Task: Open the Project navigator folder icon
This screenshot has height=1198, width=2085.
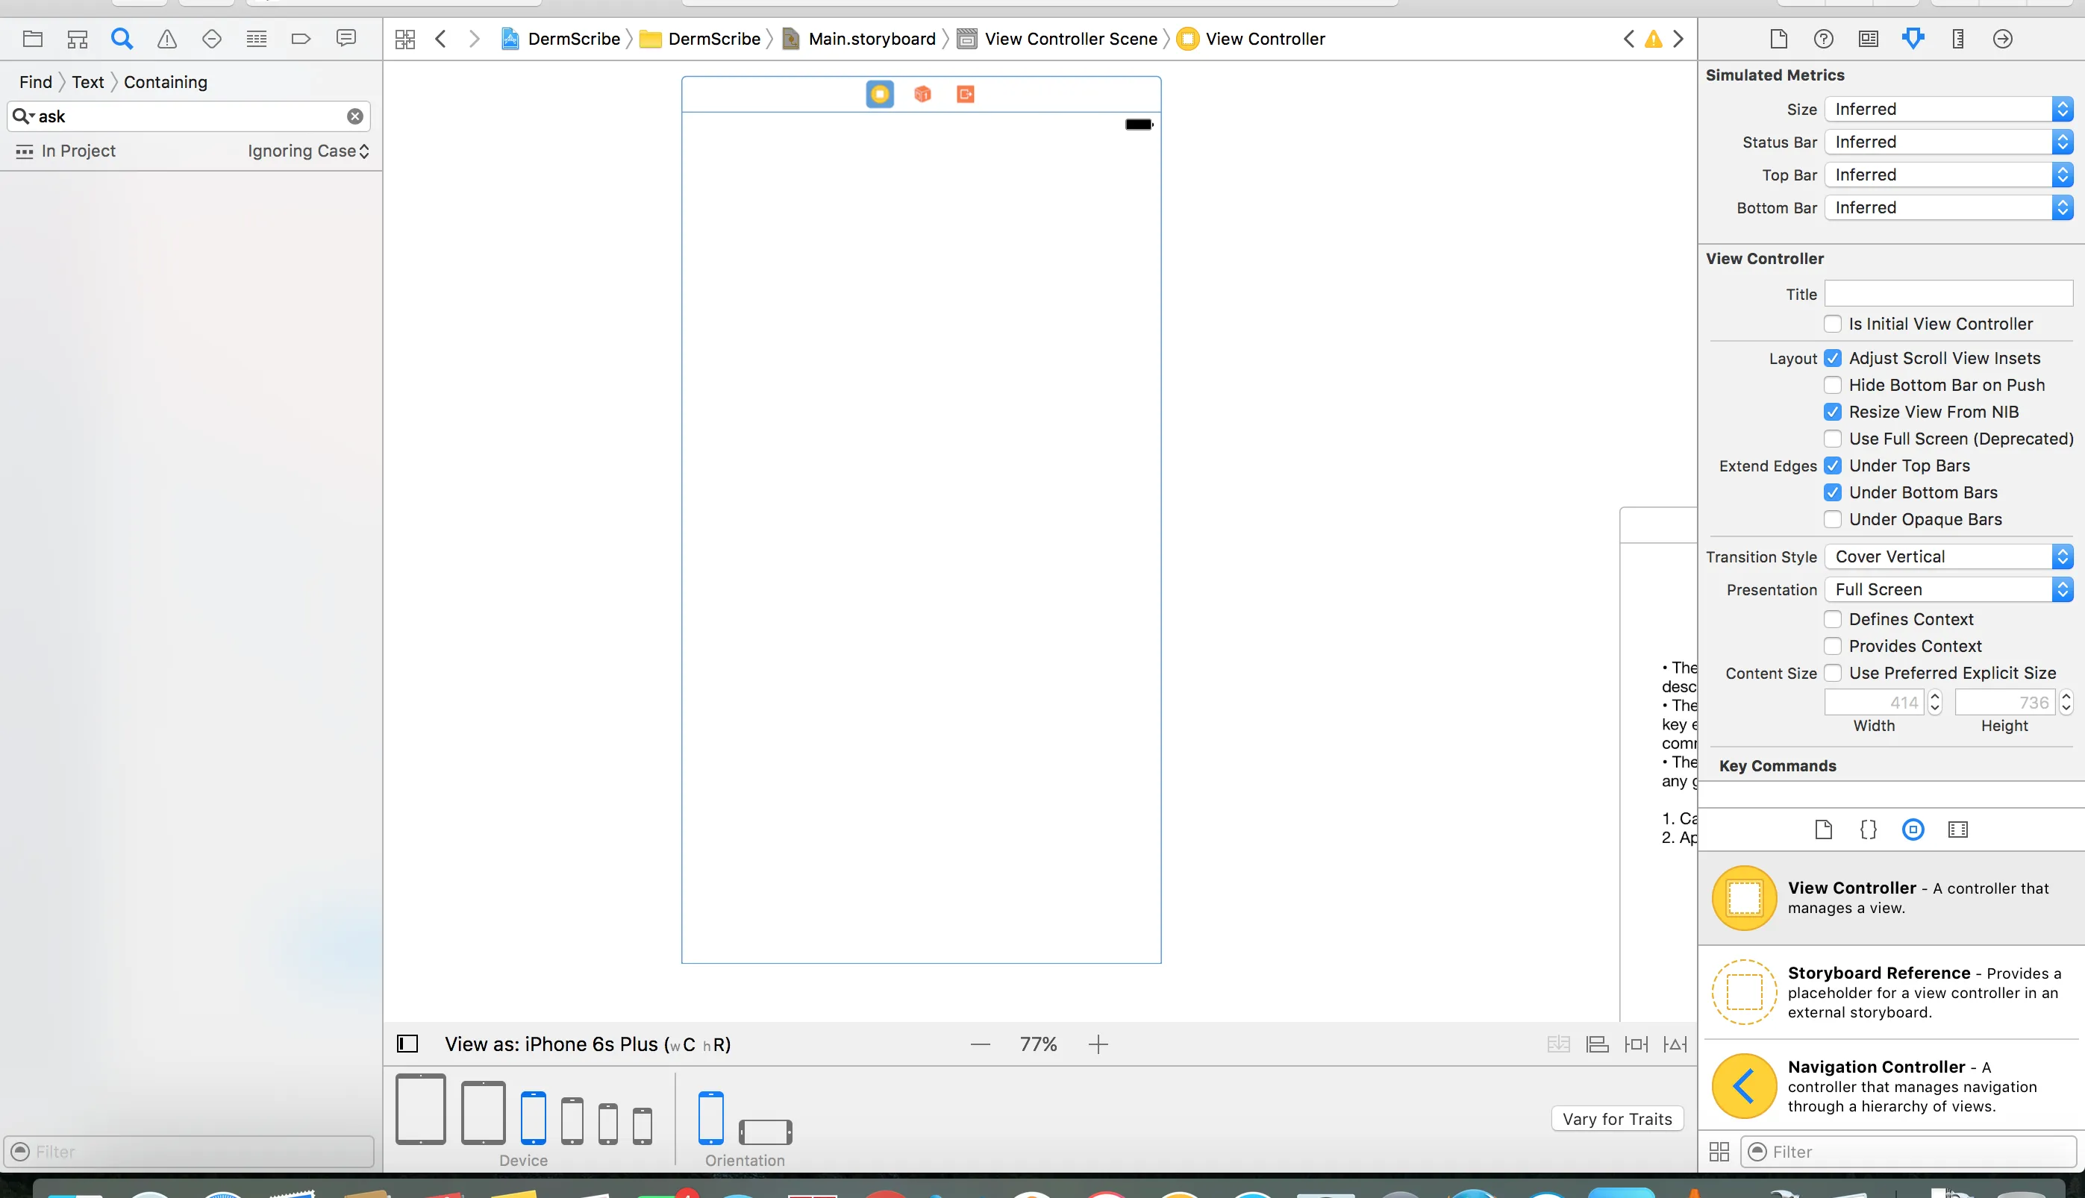Action: tap(33, 39)
